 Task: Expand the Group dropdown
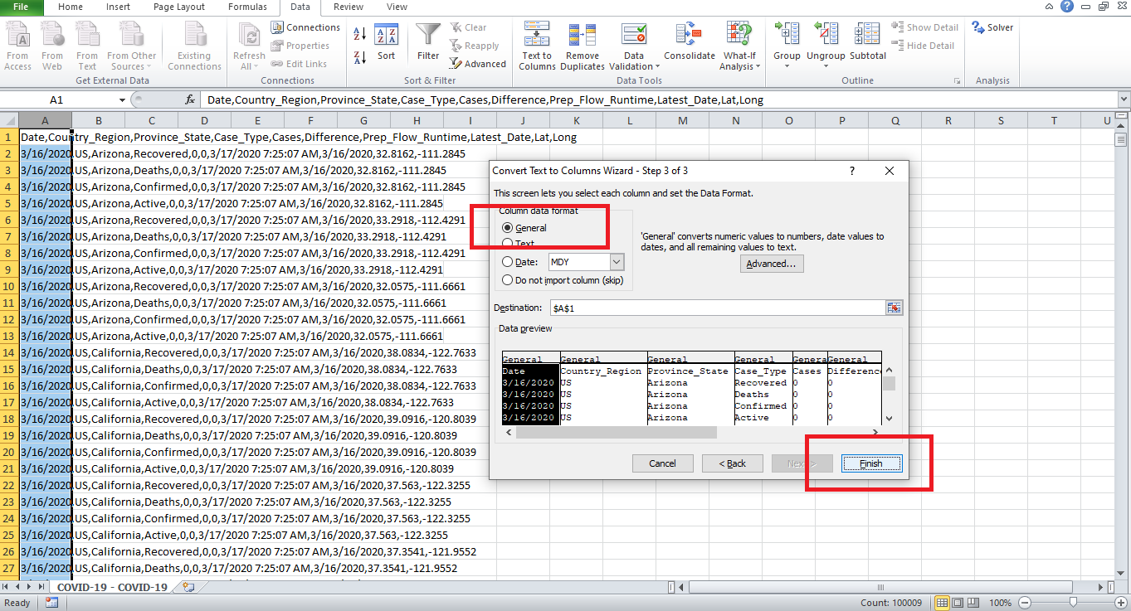(787, 61)
